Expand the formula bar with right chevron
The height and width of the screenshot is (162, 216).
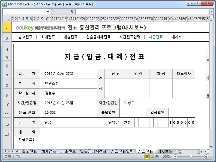pyautogui.click(x=211, y=12)
